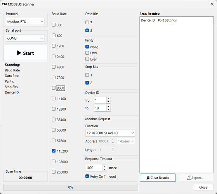This screenshot has width=217, height=194.
Task: Click the Clear Results button
Action: click(158, 178)
